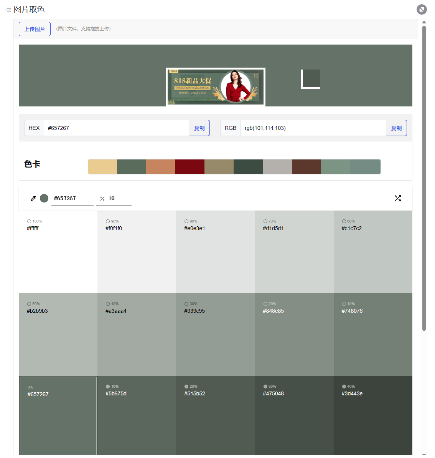
Task: Click the RGB value input field
Action: 313,128
